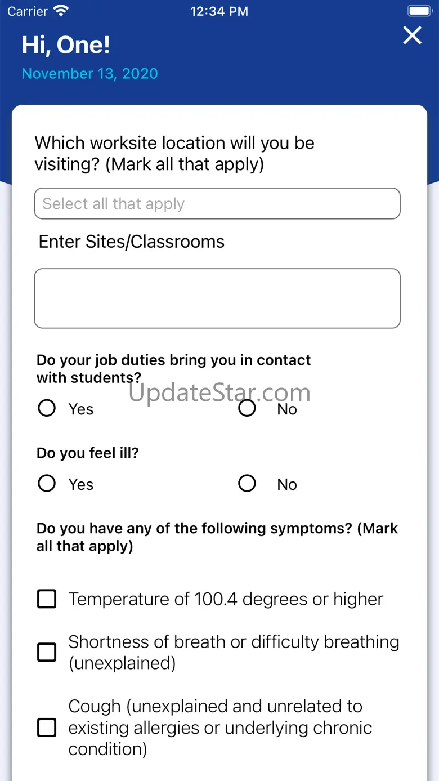Tap the battery indicator icon
The image size is (439, 781).
point(419,11)
